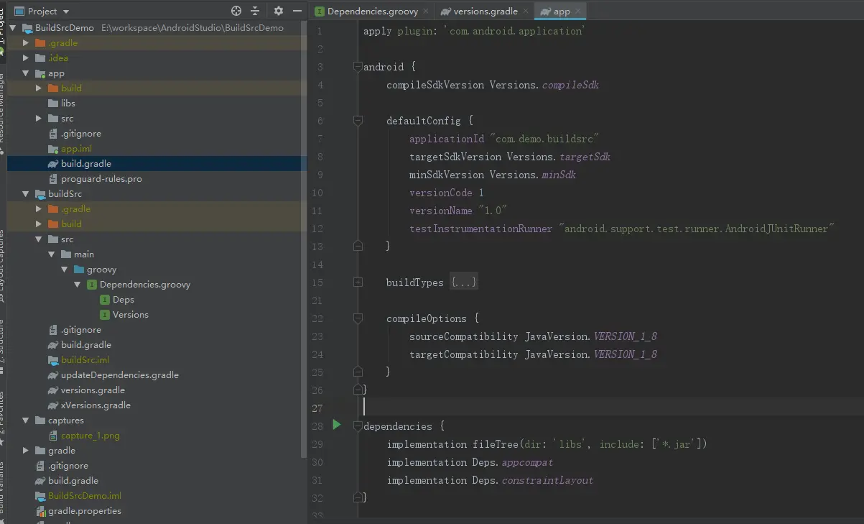Image resolution: width=864 pixels, height=524 pixels.
Task: Click the scroll-from-source target icon
Action: (236, 11)
